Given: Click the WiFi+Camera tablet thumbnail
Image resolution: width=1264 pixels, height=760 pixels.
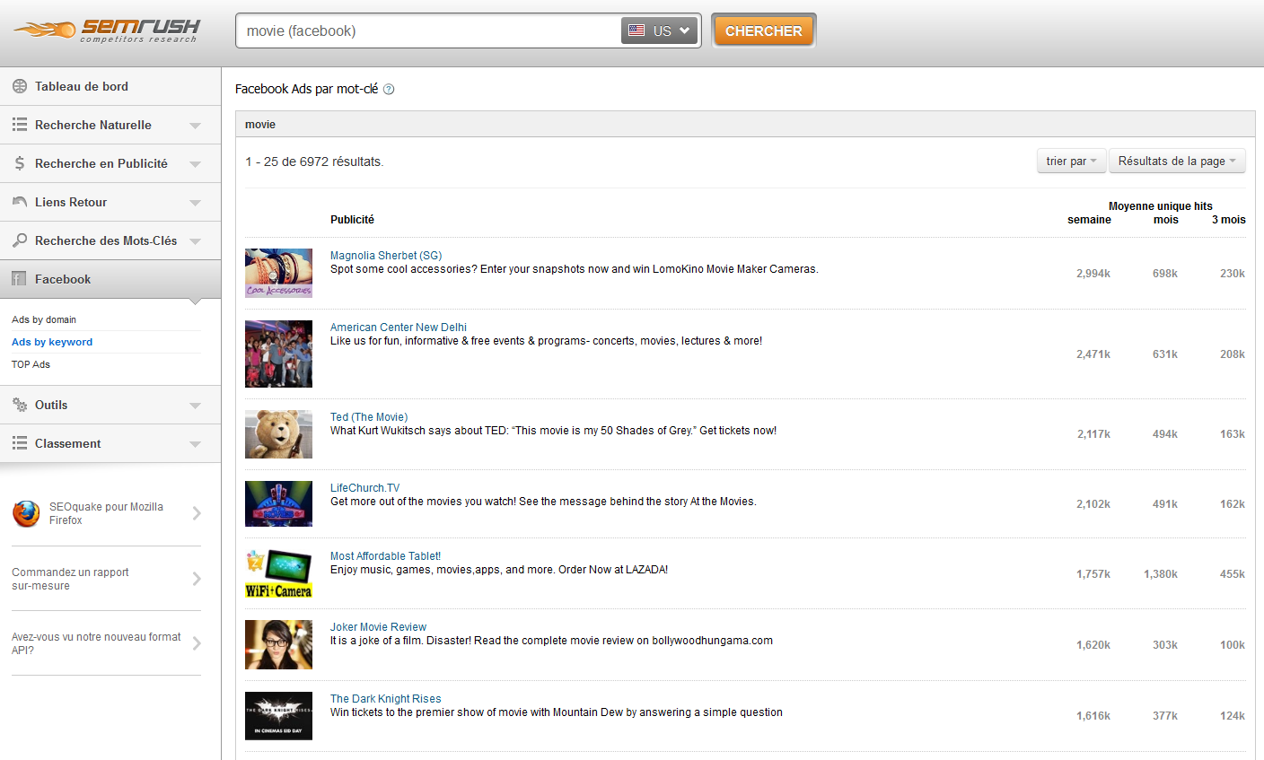Looking at the screenshot, I should [278, 573].
